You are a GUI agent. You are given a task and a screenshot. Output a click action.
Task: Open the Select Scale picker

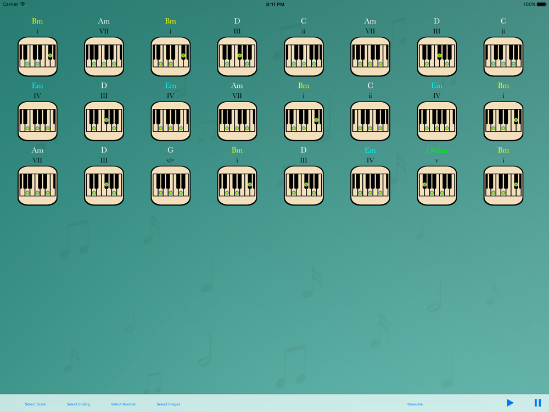tap(35, 404)
